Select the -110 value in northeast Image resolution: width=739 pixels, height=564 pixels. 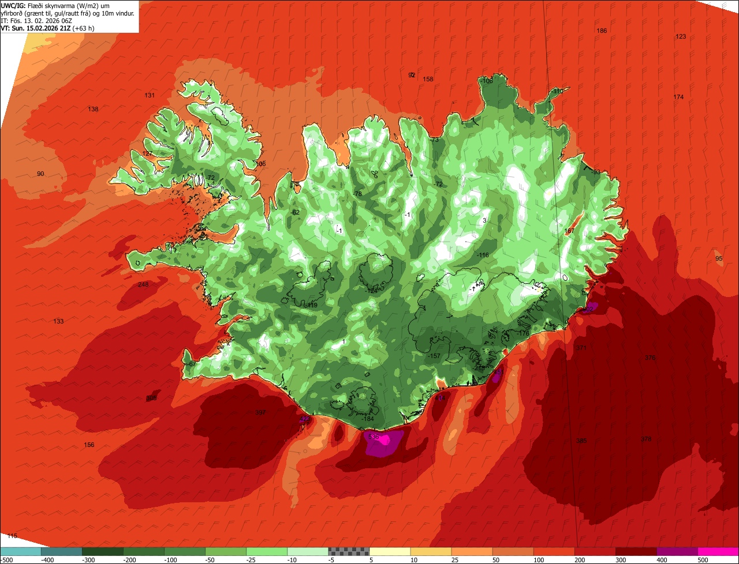point(557,91)
